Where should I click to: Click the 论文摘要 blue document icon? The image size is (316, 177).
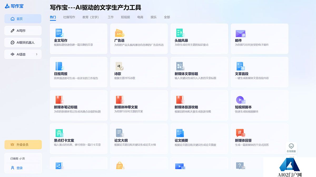pos(180,133)
